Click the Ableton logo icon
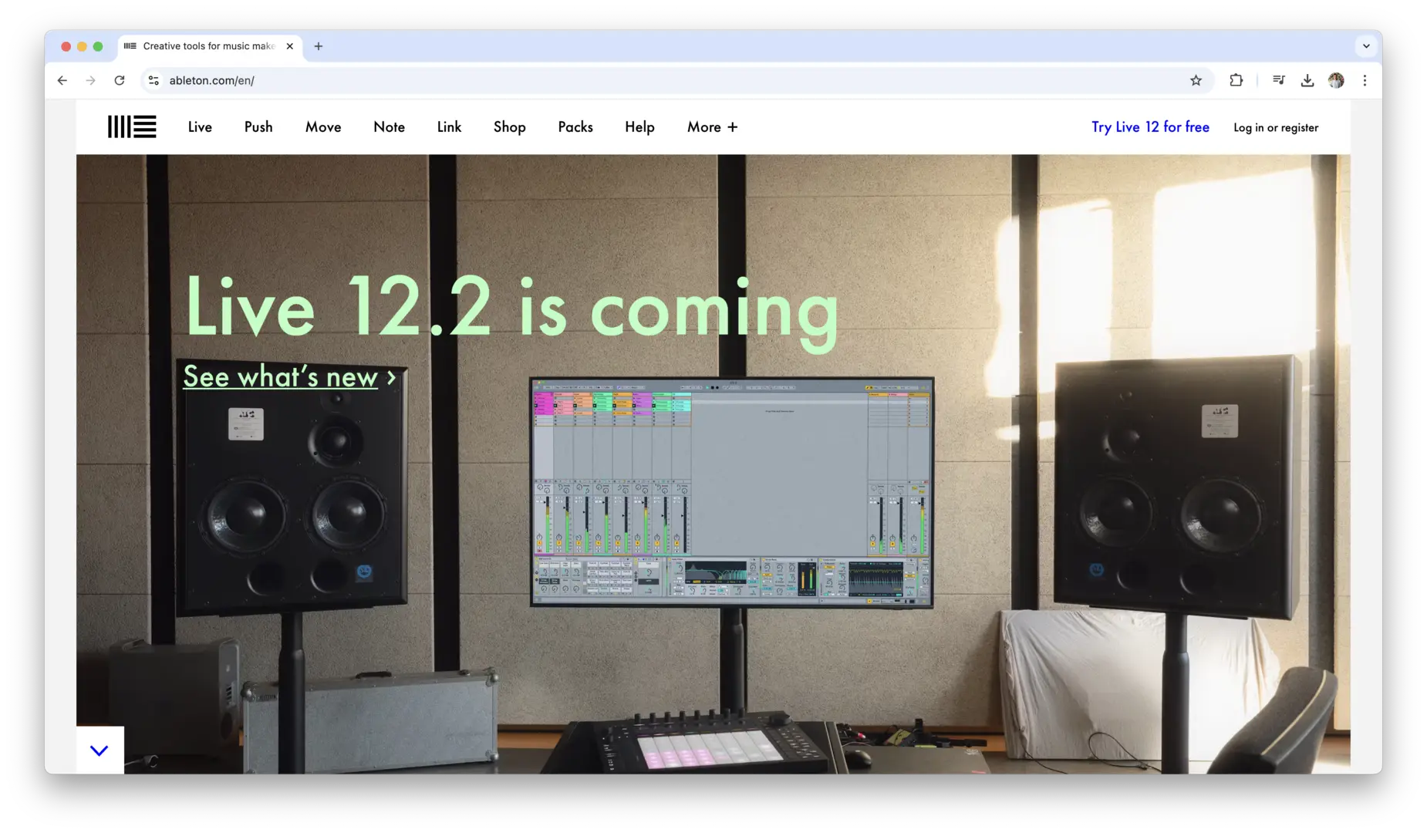The image size is (1427, 833). [x=132, y=126]
